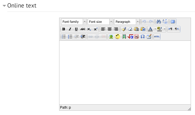The width and height of the screenshot is (195, 115).
Task: Open text color picker arrow
Action: click(x=155, y=29)
